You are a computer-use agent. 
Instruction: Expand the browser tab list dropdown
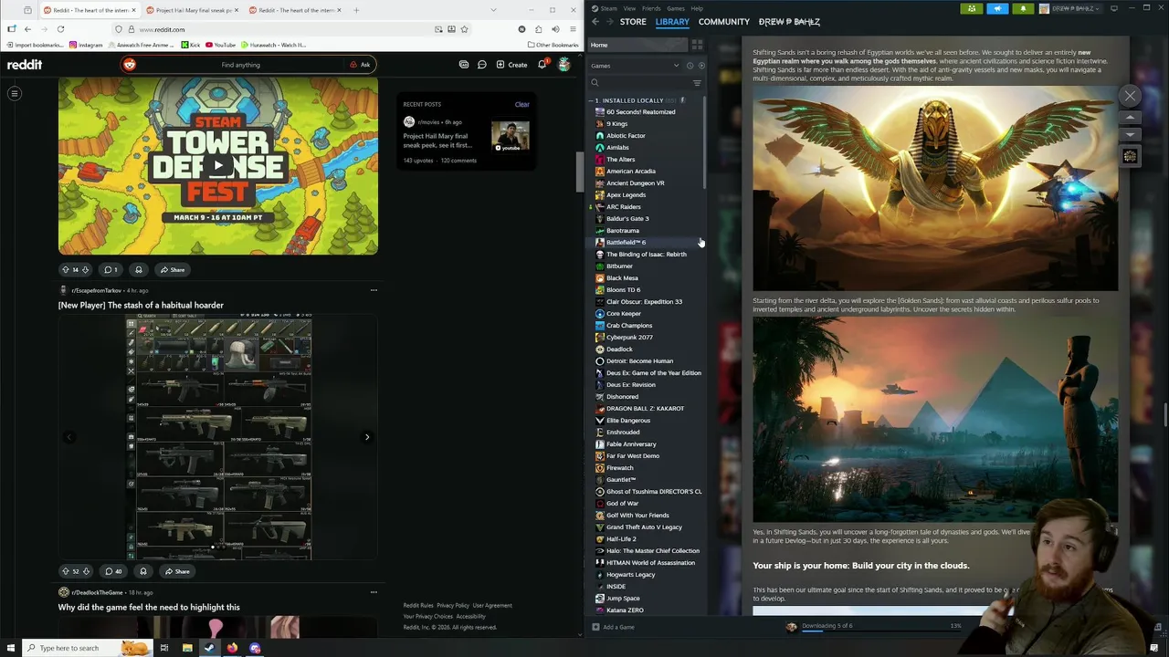click(493, 10)
